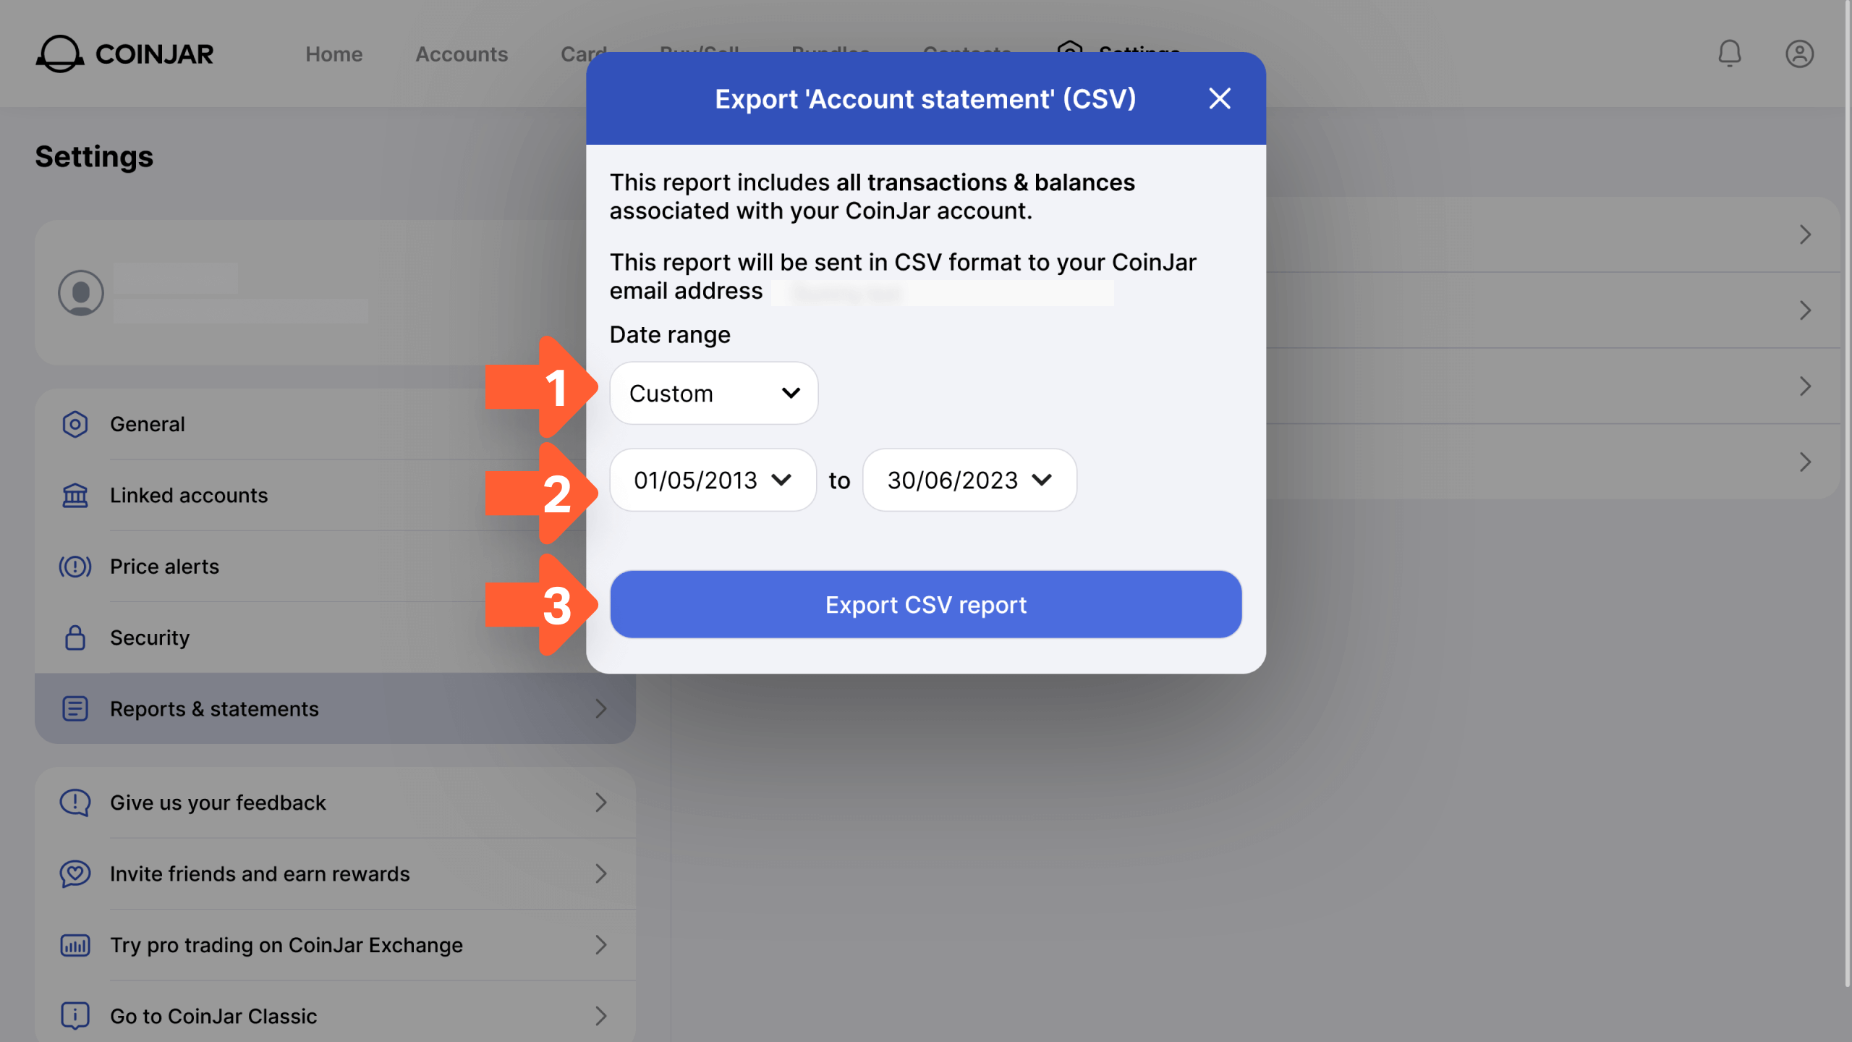
Task: Open the notifications bell
Action: click(x=1729, y=54)
